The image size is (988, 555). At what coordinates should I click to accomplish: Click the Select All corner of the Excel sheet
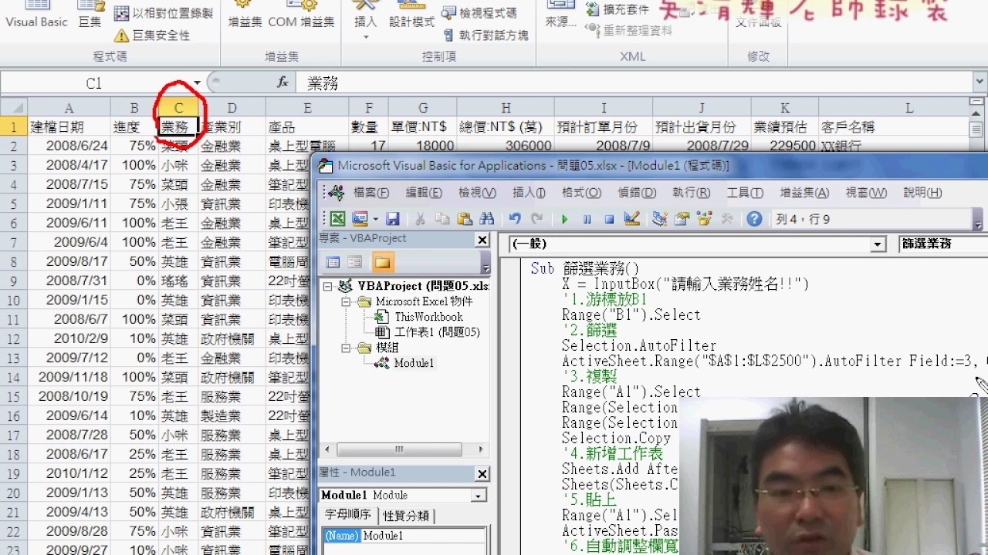[x=14, y=108]
